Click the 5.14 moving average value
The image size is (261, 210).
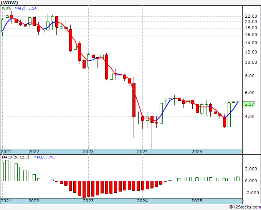coord(33,8)
